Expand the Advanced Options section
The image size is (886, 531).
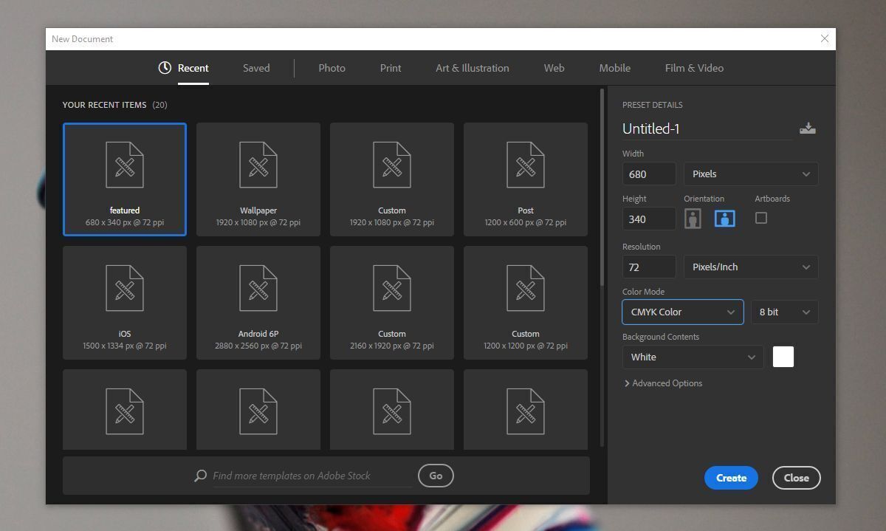tap(663, 383)
